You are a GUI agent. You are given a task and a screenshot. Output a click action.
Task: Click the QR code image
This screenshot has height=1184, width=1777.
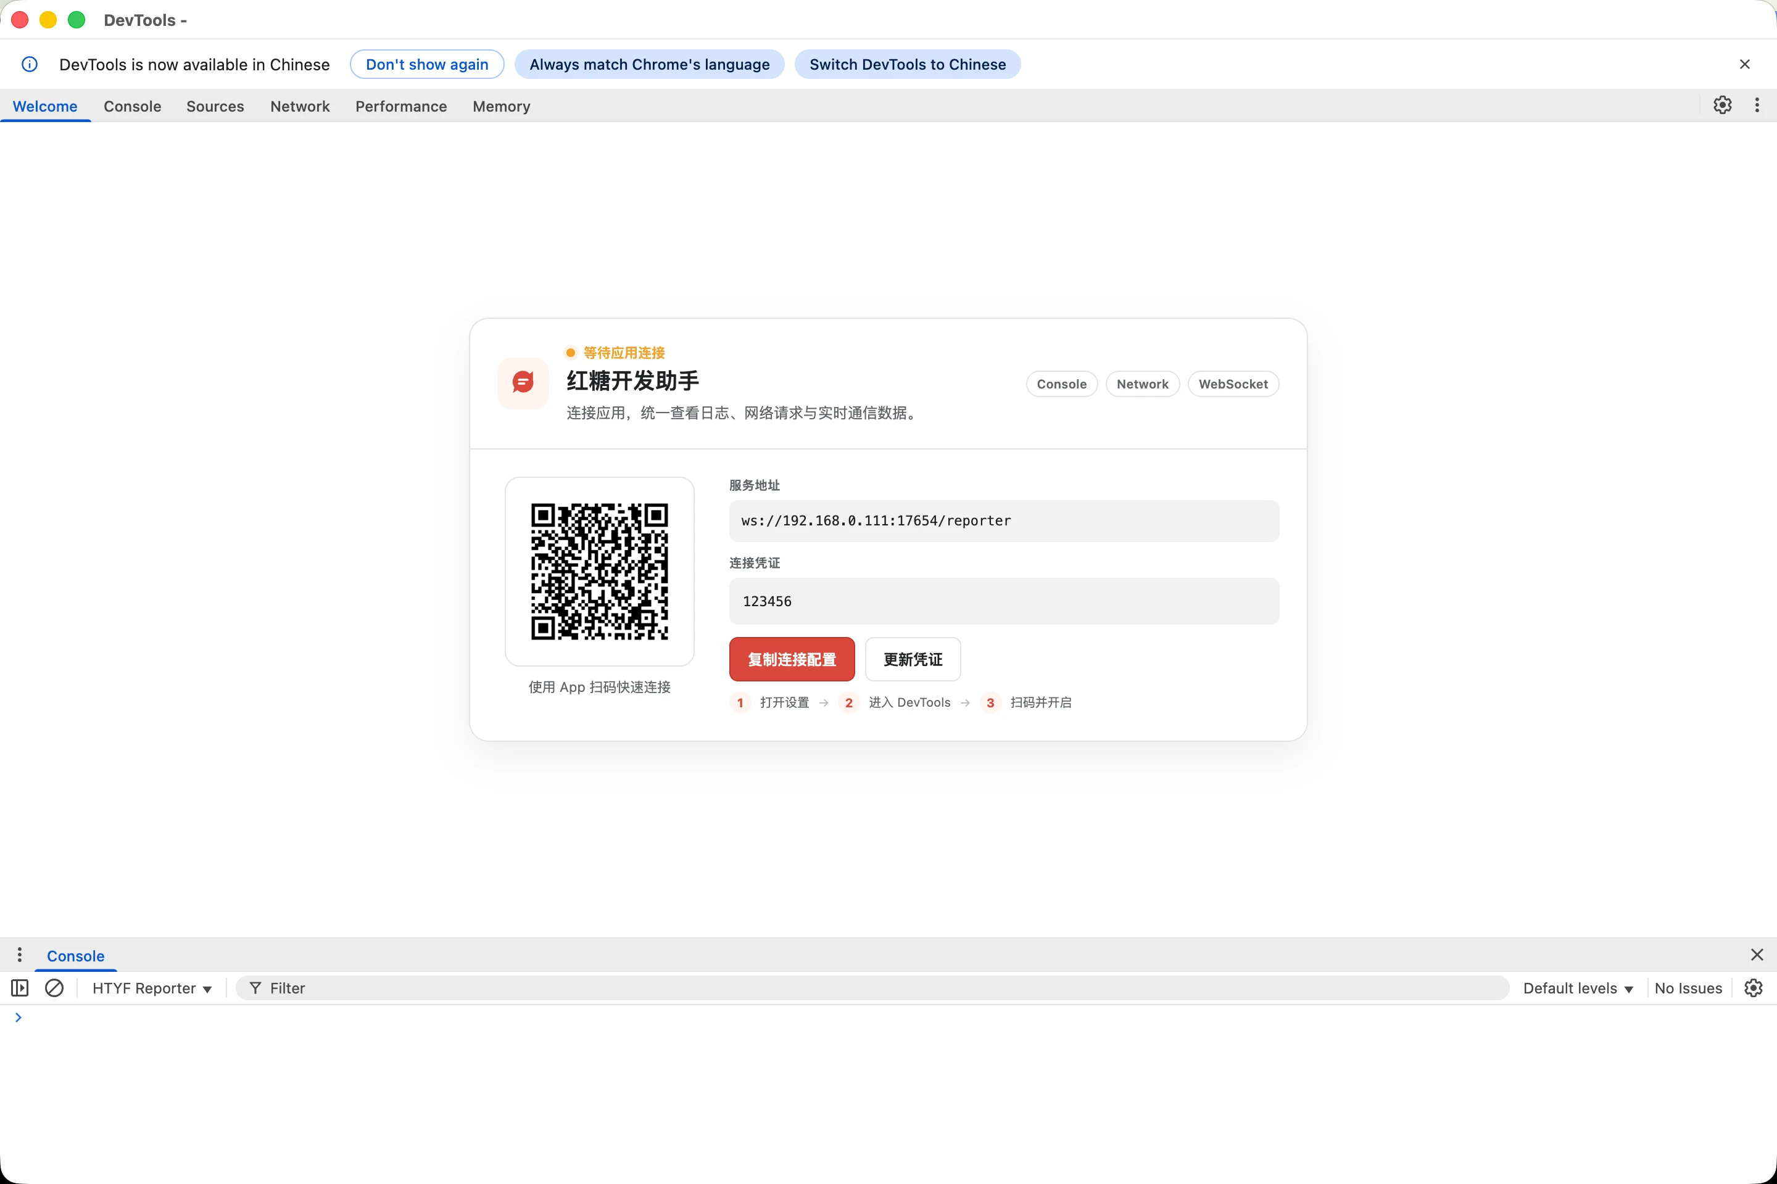(x=599, y=572)
